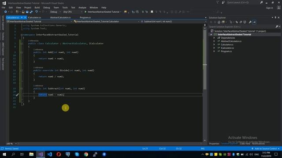
Task: Expand the Dependencies node
Action: click(x=214, y=38)
